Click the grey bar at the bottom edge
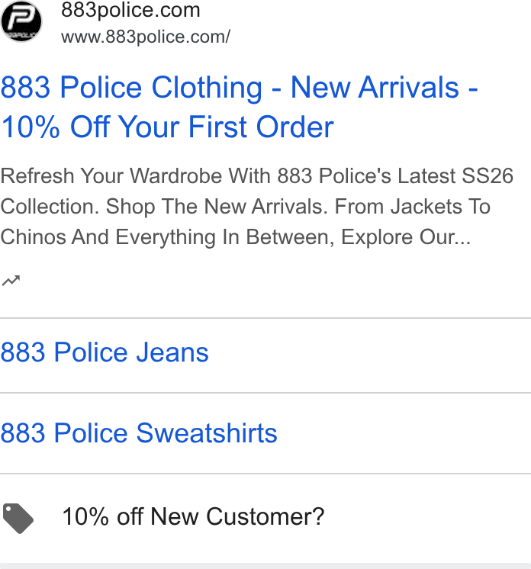The height and width of the screenshot is (569, 531). click(x=265, y=566)
